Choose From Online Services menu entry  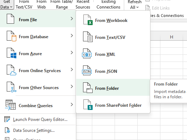(38, 70)
